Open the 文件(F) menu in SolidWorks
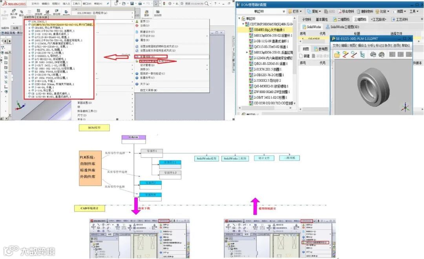This screenshot has height=259, width=424. [35, 4]
